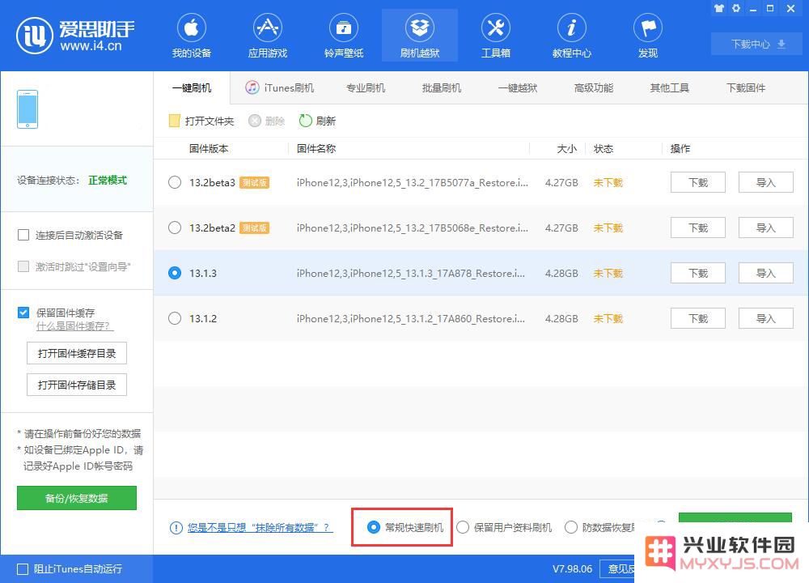Import firmware for 13.2beta2 row

click(765, 228)
